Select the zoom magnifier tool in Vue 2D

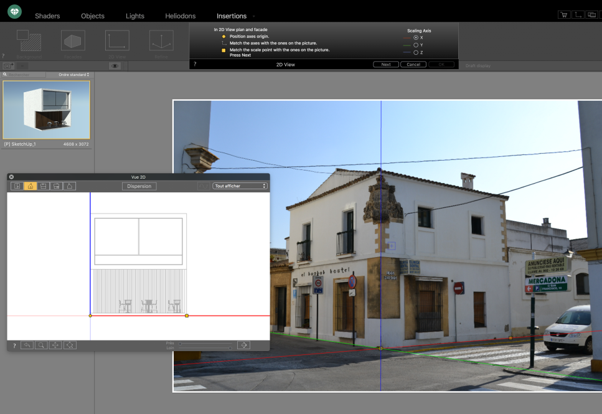point(41,345)
